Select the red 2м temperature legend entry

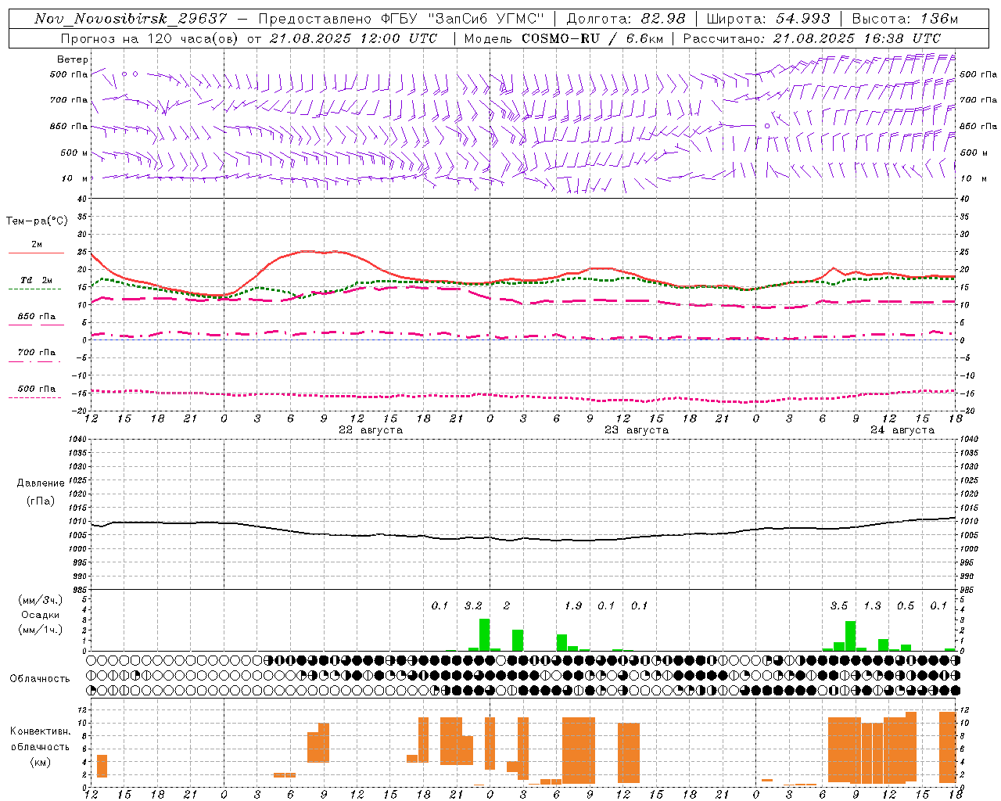point(36,247)
